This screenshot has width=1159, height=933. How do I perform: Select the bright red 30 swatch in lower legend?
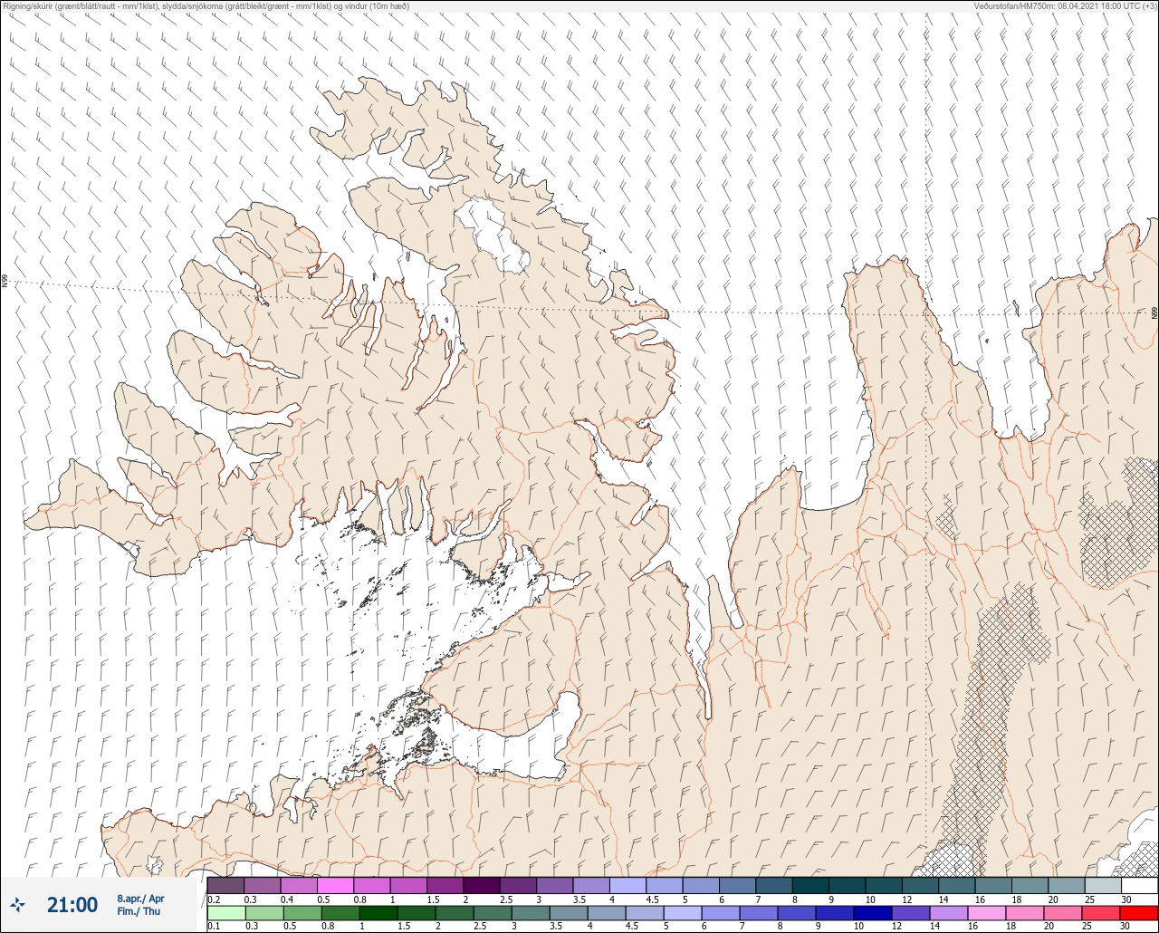coord(1139,913)
